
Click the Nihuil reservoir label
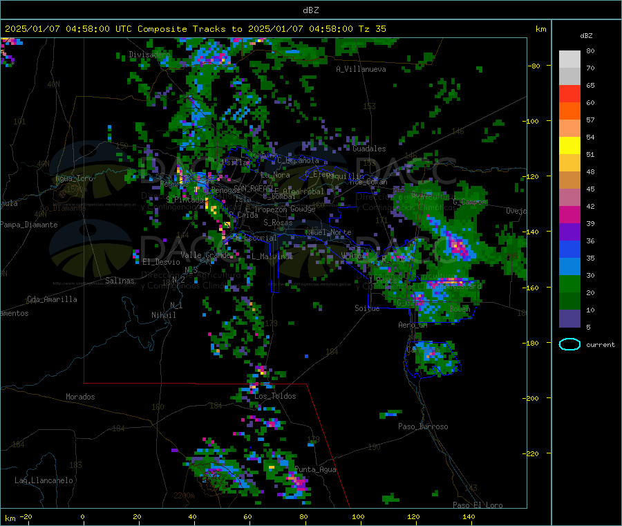pyautogui.click(x=164, y=315)
